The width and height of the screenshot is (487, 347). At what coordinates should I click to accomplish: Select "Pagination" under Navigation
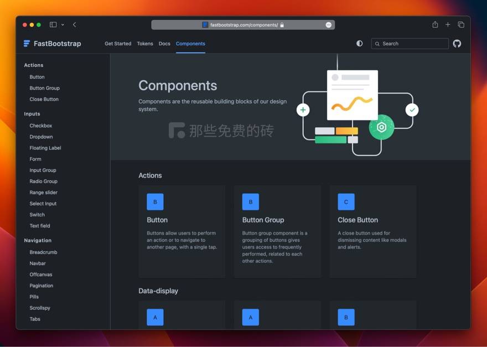41,286
